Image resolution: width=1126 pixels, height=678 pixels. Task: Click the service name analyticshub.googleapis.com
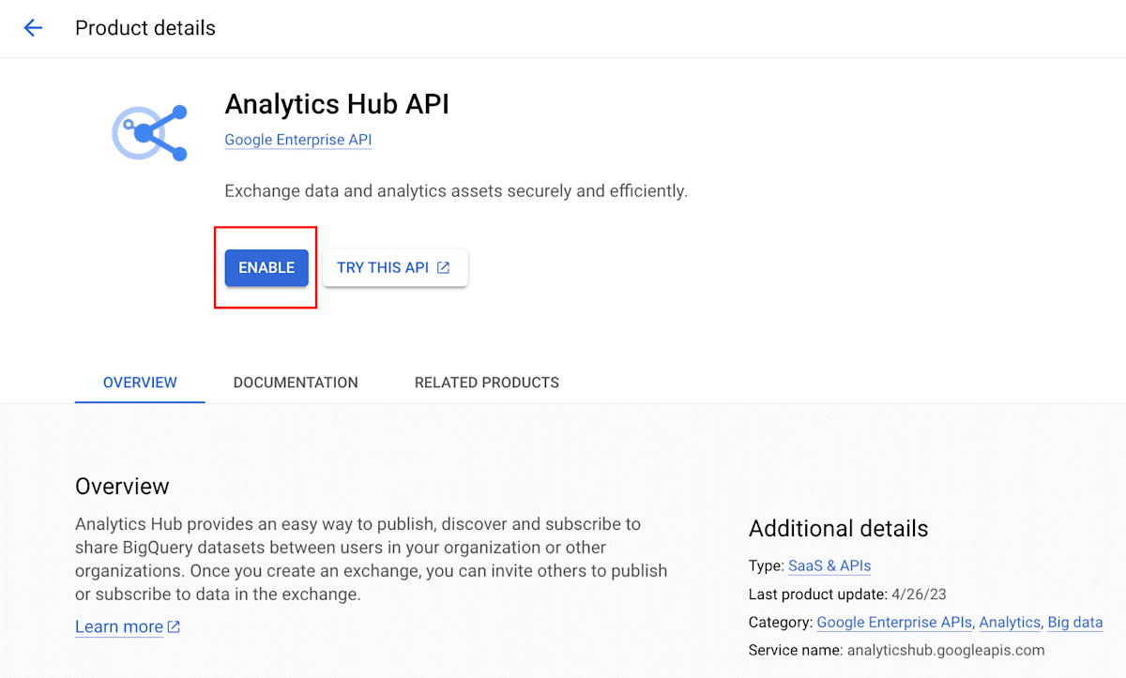[946, 650]
